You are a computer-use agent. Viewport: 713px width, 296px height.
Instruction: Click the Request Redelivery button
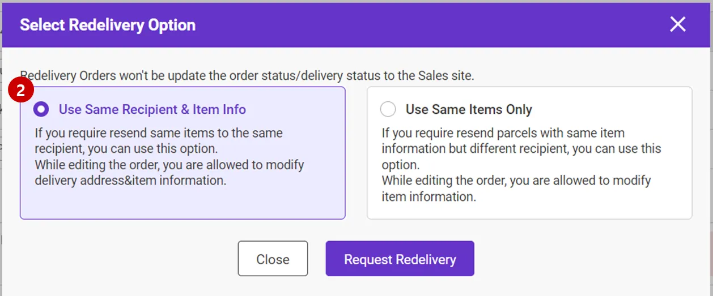pos(400,259)
